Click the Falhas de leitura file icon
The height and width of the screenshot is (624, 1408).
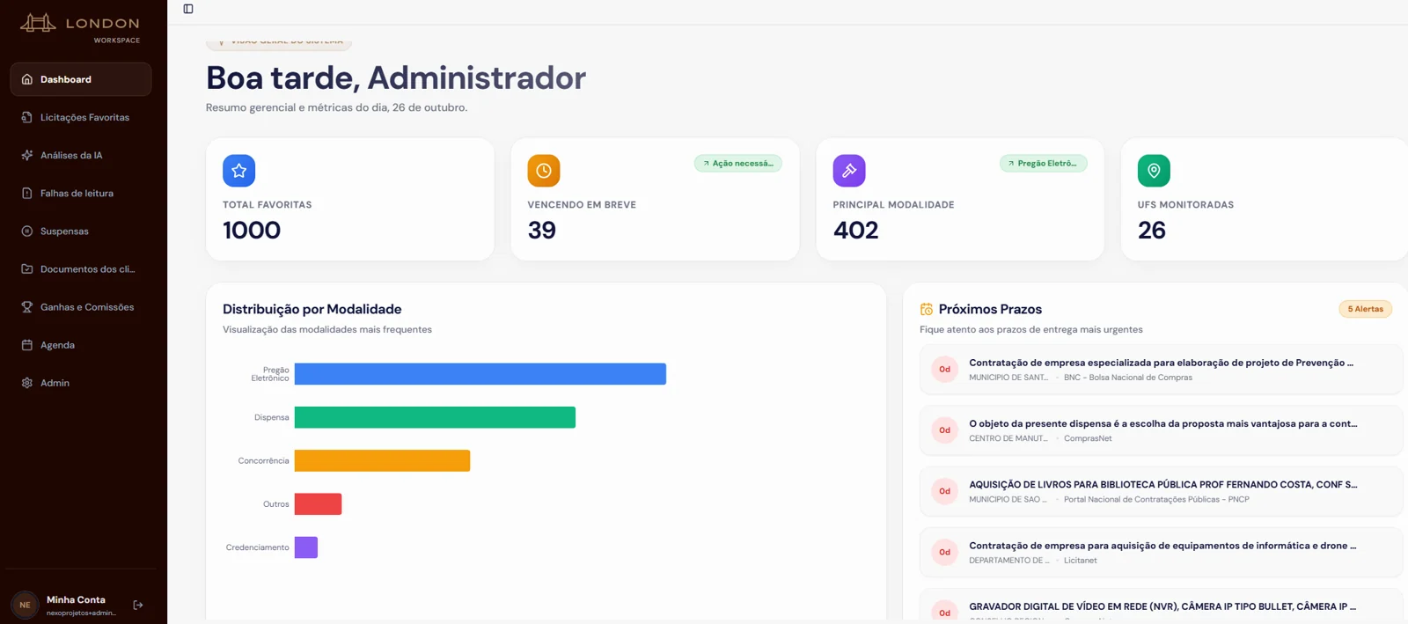click(27, 193)
